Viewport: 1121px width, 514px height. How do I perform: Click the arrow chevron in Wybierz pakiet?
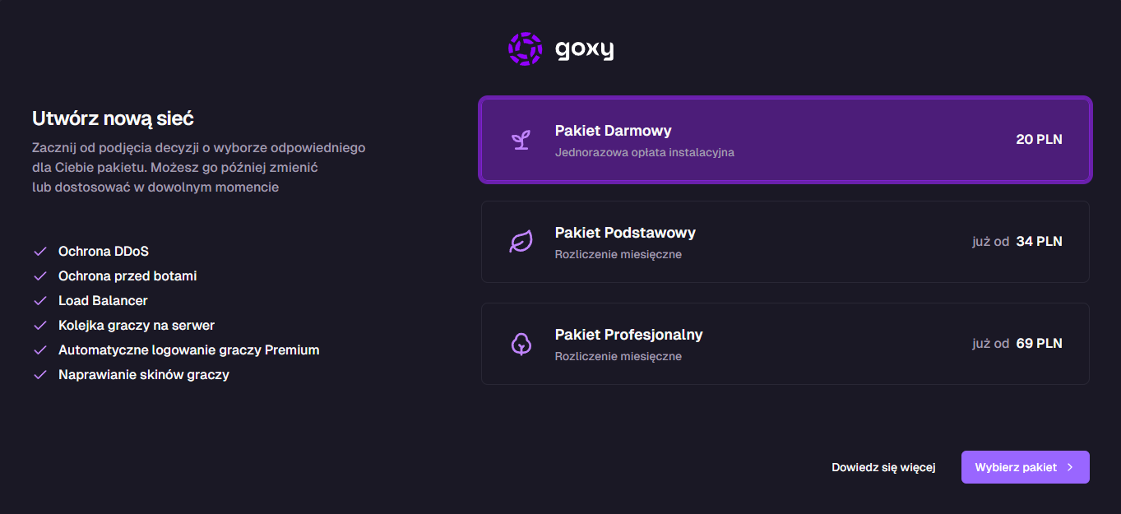(x=1070, y=467)
